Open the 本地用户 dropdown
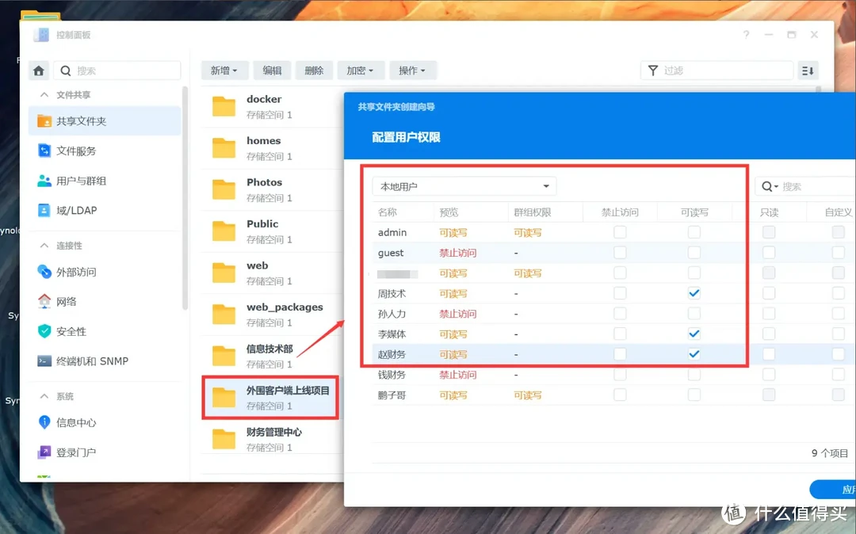Viewport: 856px width, 534px height. [x=464, y=185]
